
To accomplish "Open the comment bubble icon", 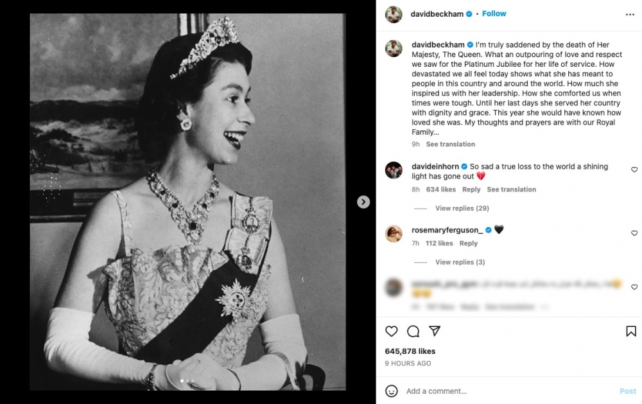I will 413,331.
